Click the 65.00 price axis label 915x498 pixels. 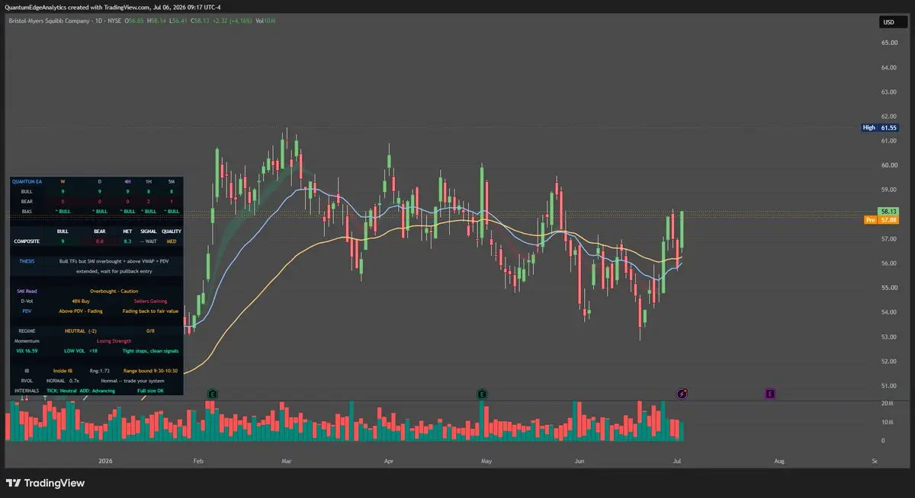point(889,43)
